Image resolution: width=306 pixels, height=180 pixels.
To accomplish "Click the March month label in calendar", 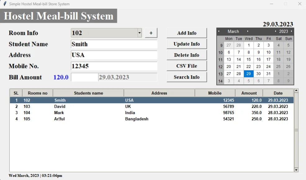I will 233,31.
